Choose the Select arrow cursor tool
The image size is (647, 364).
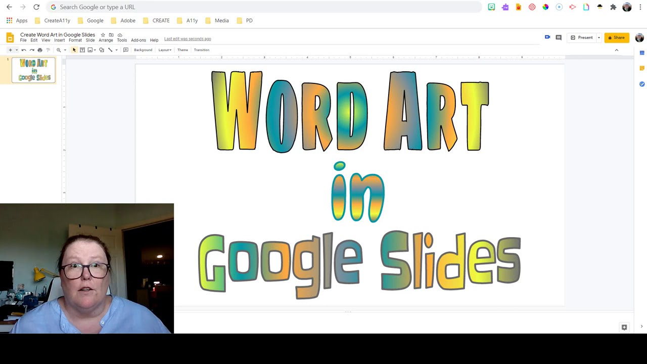pyautogui.click(x=74, y=50)
